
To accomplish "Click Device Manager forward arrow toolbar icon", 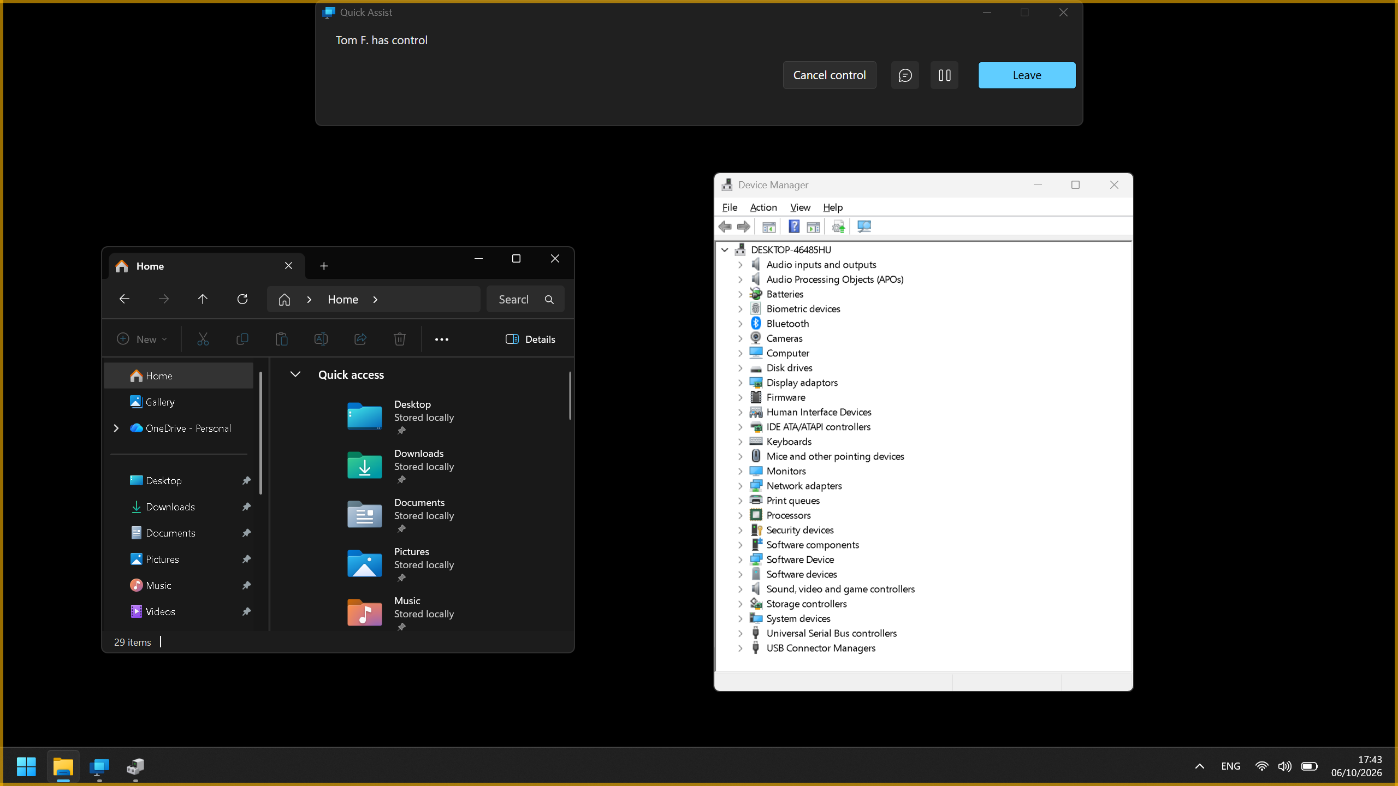I will (744, 227).
